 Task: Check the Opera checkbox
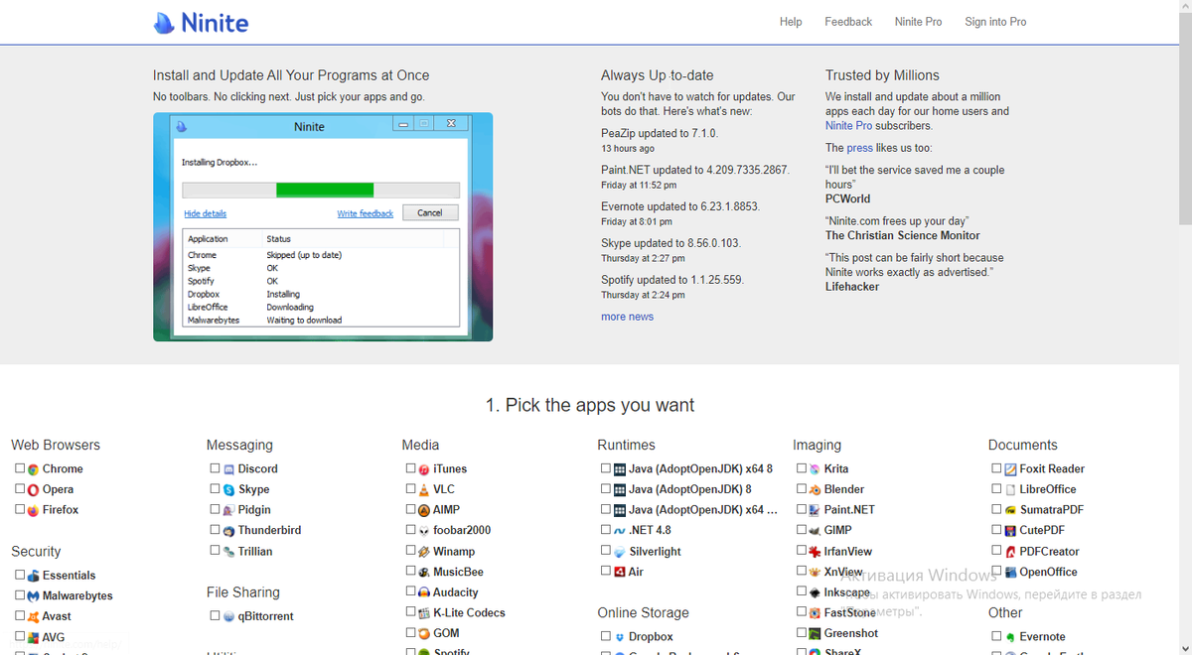point(20,489)
